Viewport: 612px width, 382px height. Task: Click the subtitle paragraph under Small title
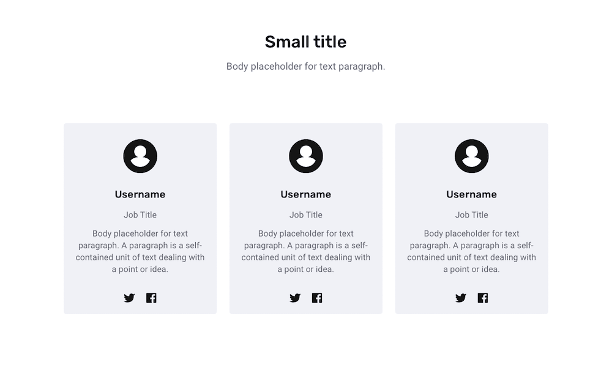pos(305,66)
